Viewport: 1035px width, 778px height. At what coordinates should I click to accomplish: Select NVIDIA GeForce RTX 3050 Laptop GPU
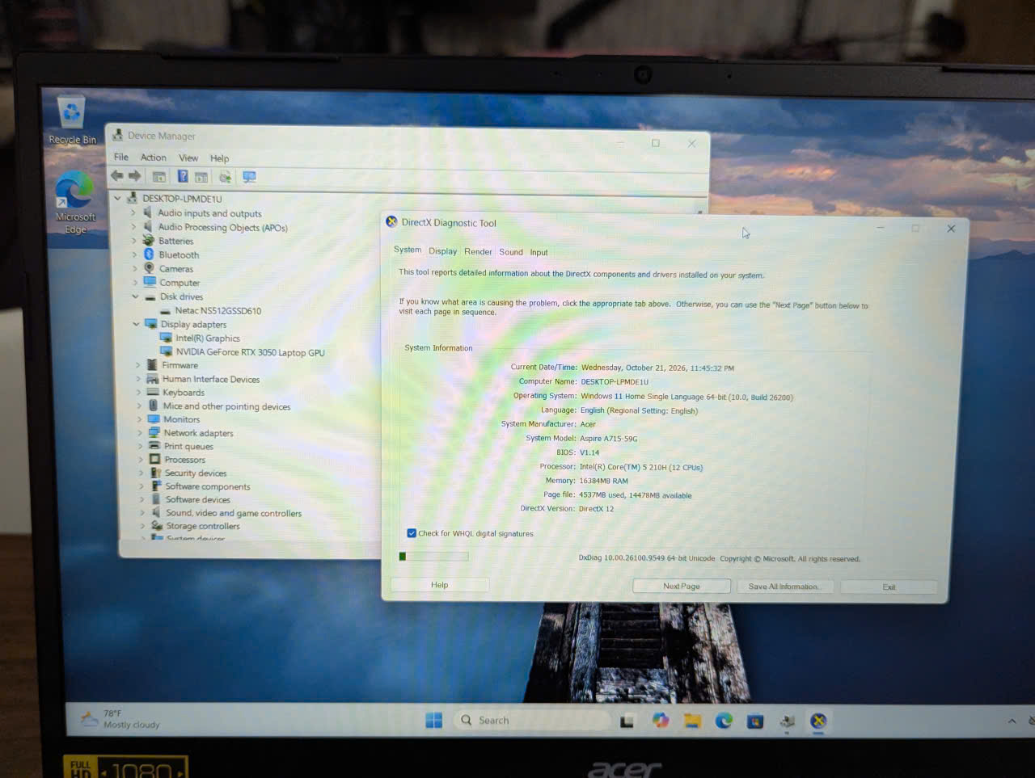pyautogui.click(x=250, y=352)
